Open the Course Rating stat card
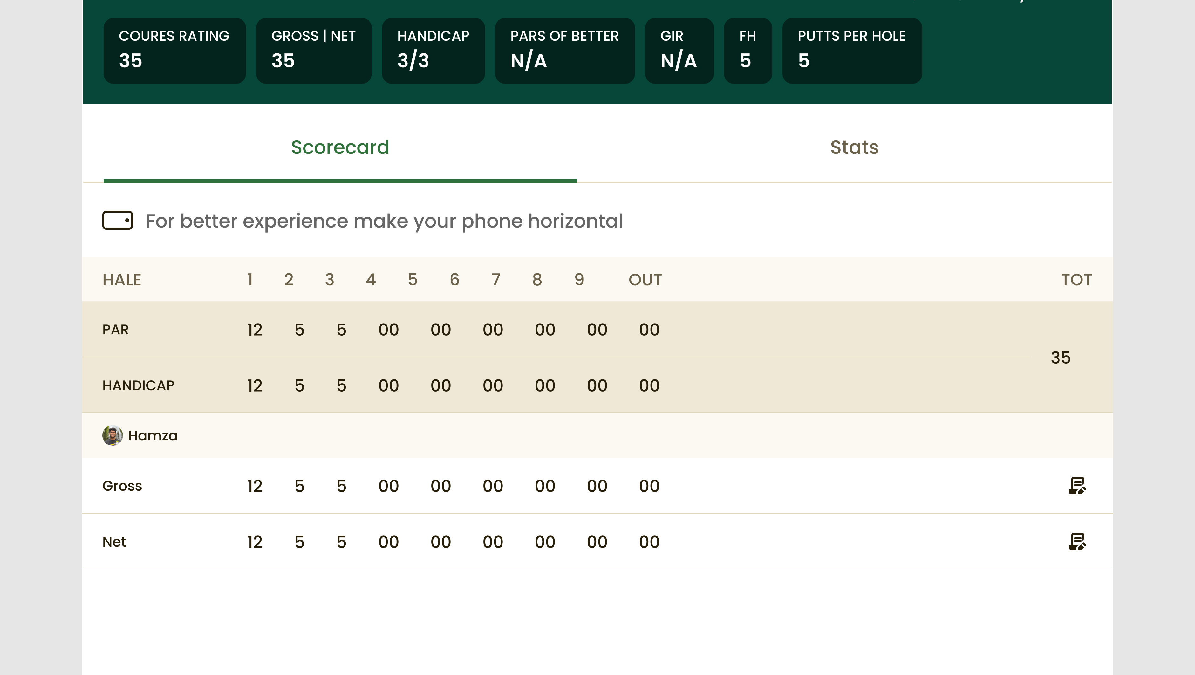 (x=174, y=51)
